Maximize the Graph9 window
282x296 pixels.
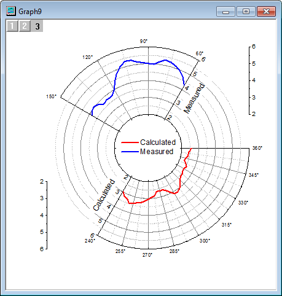[246, 12]
